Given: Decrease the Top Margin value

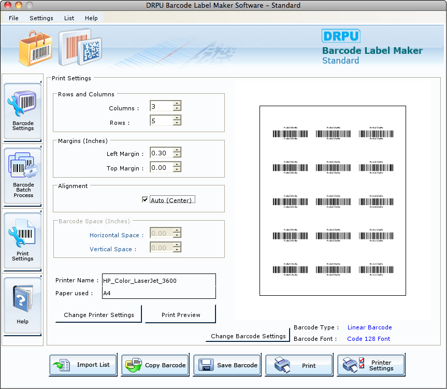Looking at the screenshot, I should point(177,169).
